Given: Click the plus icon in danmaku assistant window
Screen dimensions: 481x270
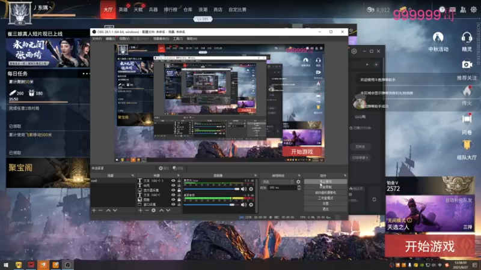Looking at the screenshot, I should click(x=376, y=64).
